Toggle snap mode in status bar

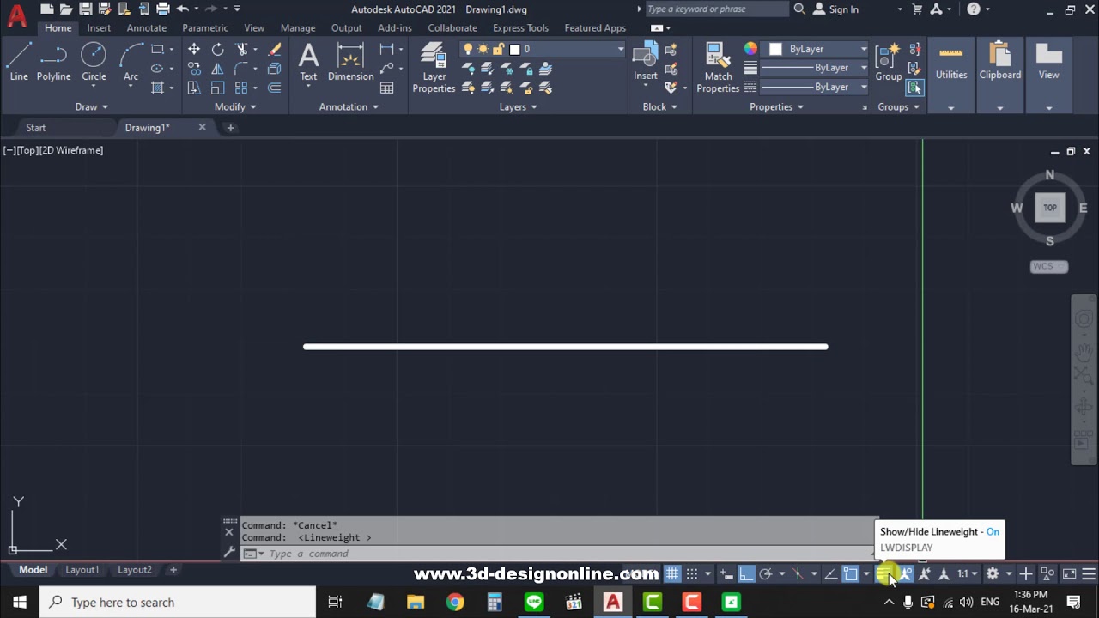click(692, 573)
